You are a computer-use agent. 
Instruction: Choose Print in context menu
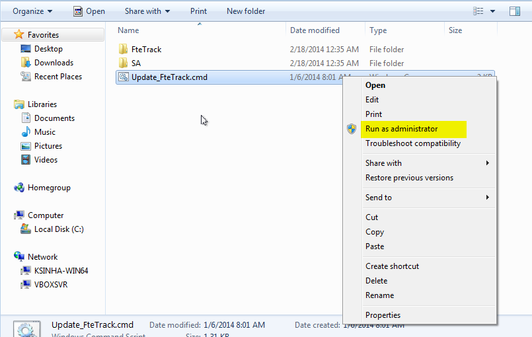point(373,114)
